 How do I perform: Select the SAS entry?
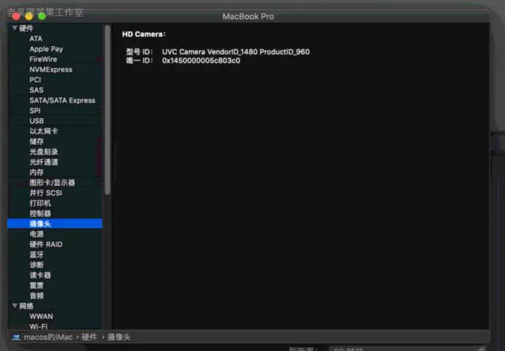[x=36, y=90]
